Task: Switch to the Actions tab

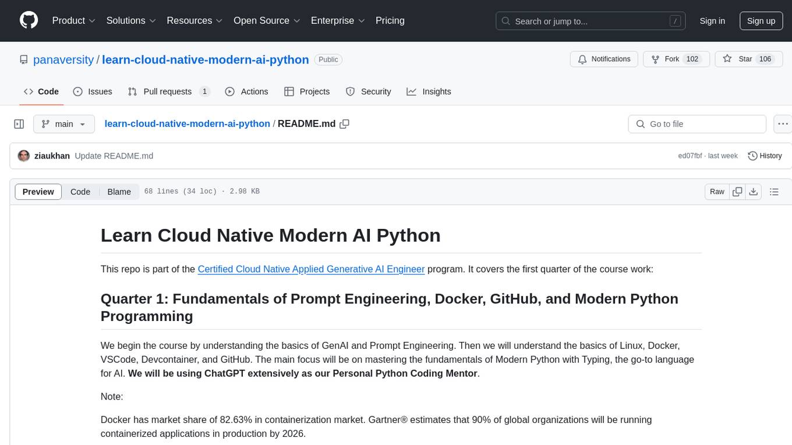Action: pyautogui.click(x=246, y=91)
